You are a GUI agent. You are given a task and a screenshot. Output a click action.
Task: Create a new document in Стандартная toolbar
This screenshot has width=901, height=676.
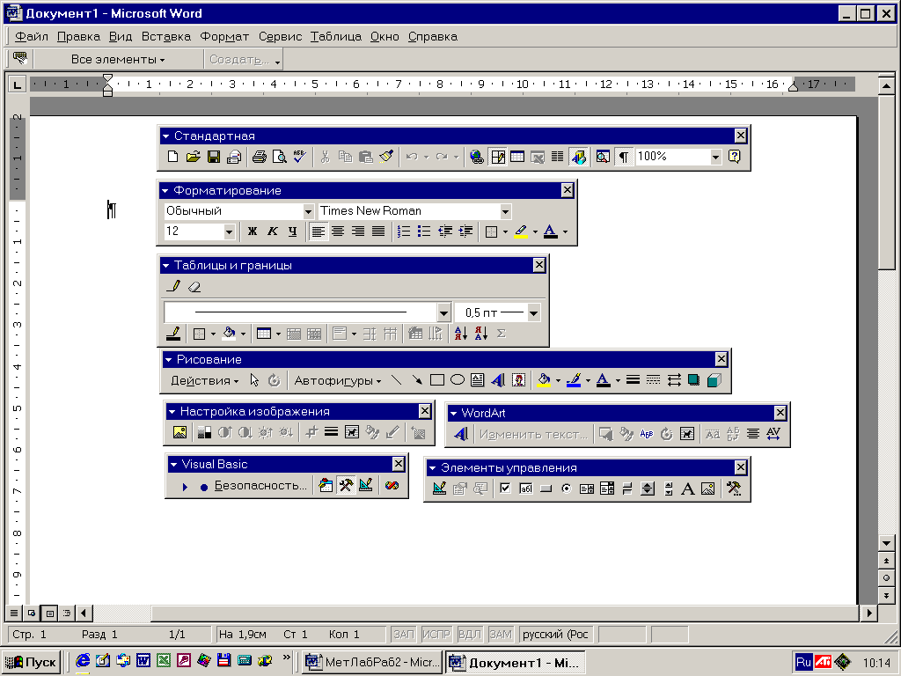tap(172, 157)
